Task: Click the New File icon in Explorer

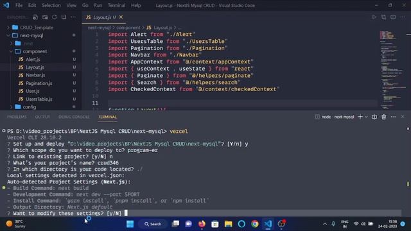Action: click(x=35, y=17)
